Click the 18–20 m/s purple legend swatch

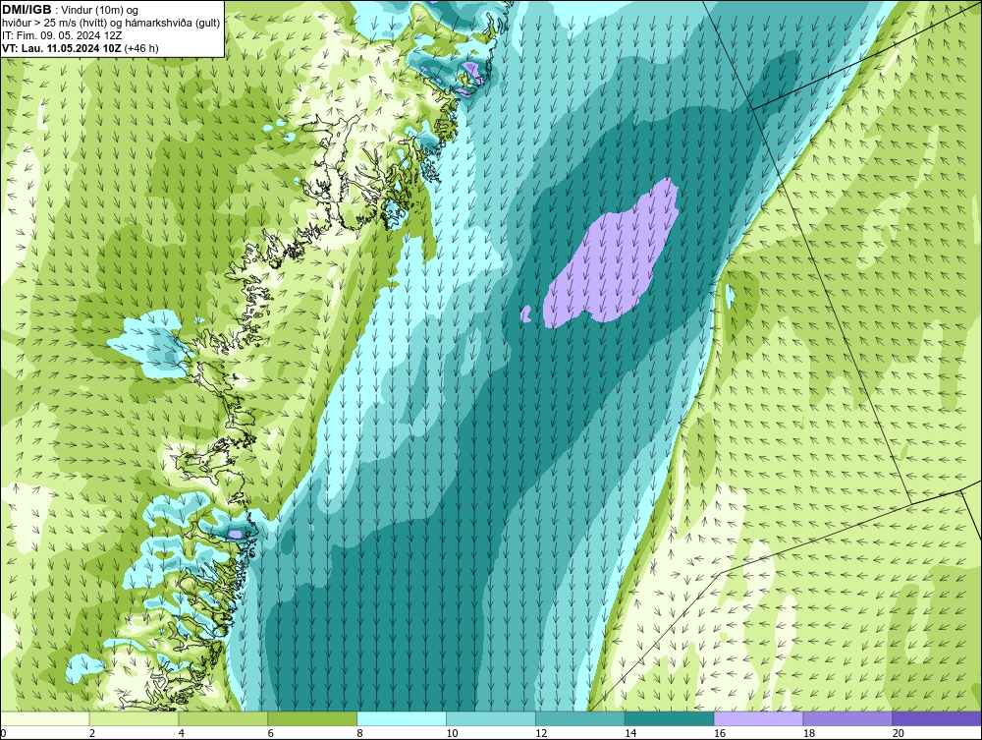pyautogui.click(x=847, y=718)
